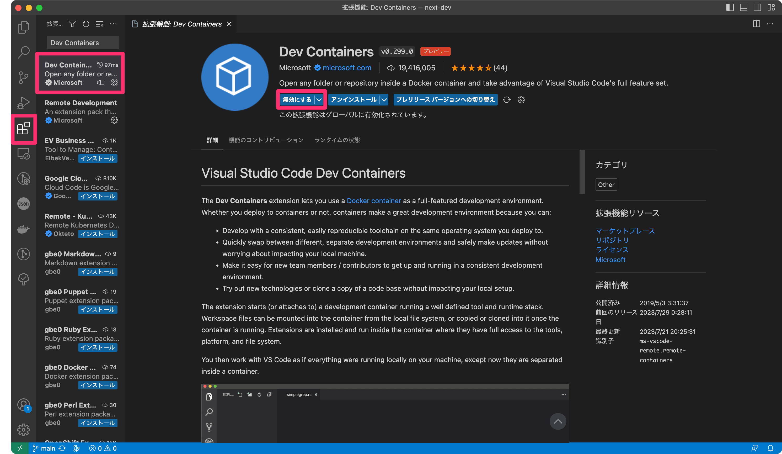Viewport: 782px width, 454px height.
Task: Switch to the ランタイムの状態 tab
Action: [x=337, y=140]
